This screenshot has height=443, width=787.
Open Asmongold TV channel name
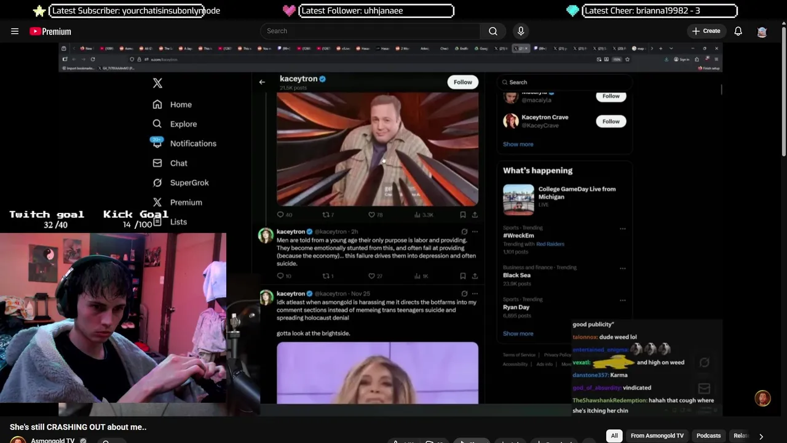53,441
